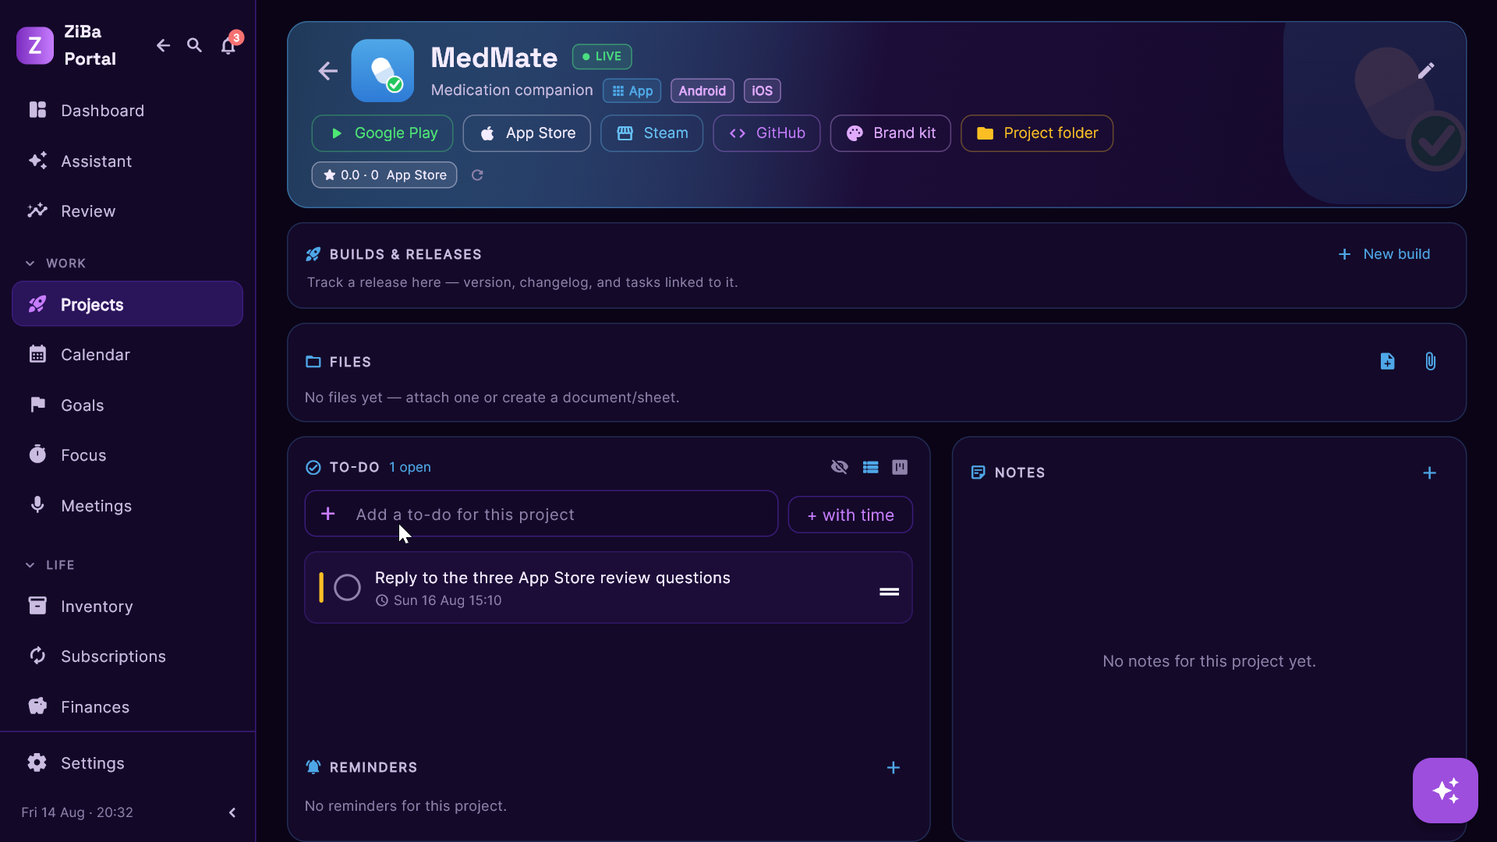Open the Project folder
Screen dimensions: 1497x842
point(1037,133)
